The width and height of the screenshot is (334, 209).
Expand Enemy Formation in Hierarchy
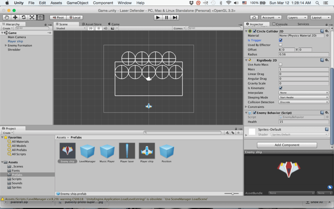coord(6,46)
